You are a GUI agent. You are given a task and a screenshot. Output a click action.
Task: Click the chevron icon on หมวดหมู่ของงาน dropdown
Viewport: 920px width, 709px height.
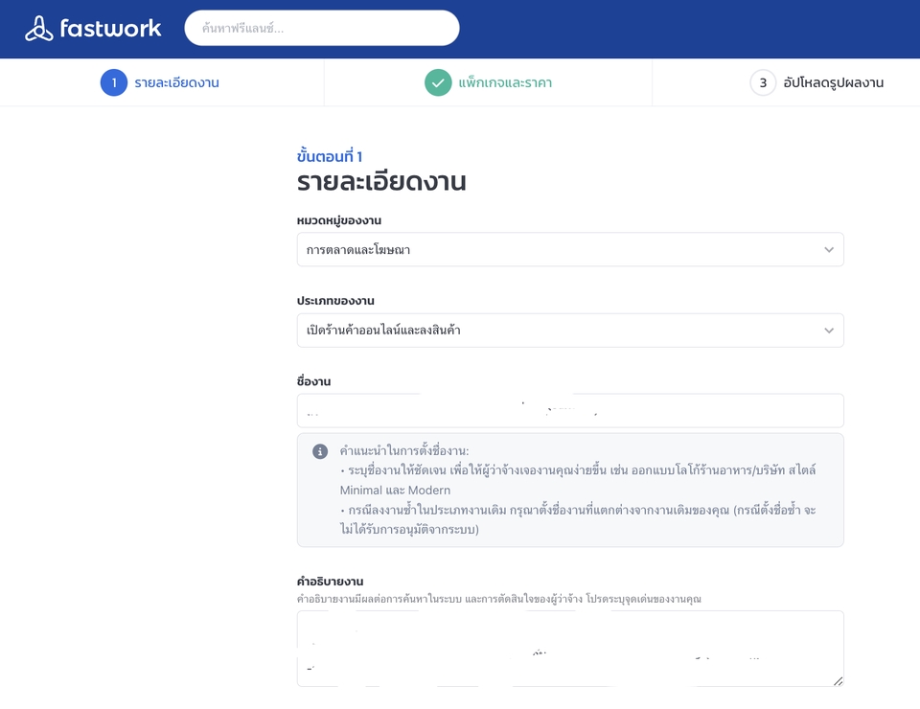tap(828, 249)
